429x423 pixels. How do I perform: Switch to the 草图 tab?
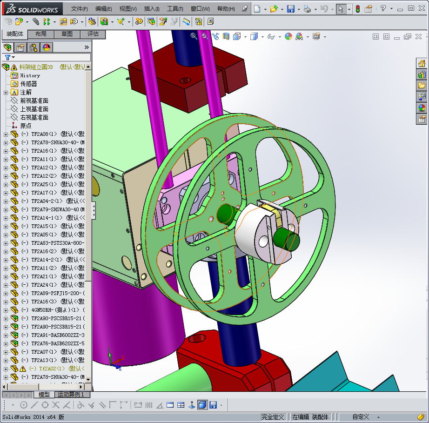[67, 34]
